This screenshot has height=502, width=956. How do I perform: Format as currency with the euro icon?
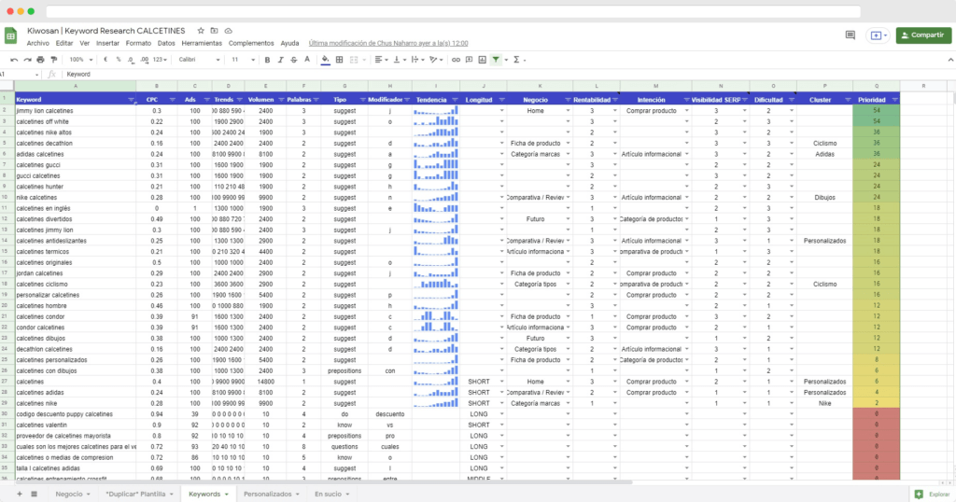(105, 60)
